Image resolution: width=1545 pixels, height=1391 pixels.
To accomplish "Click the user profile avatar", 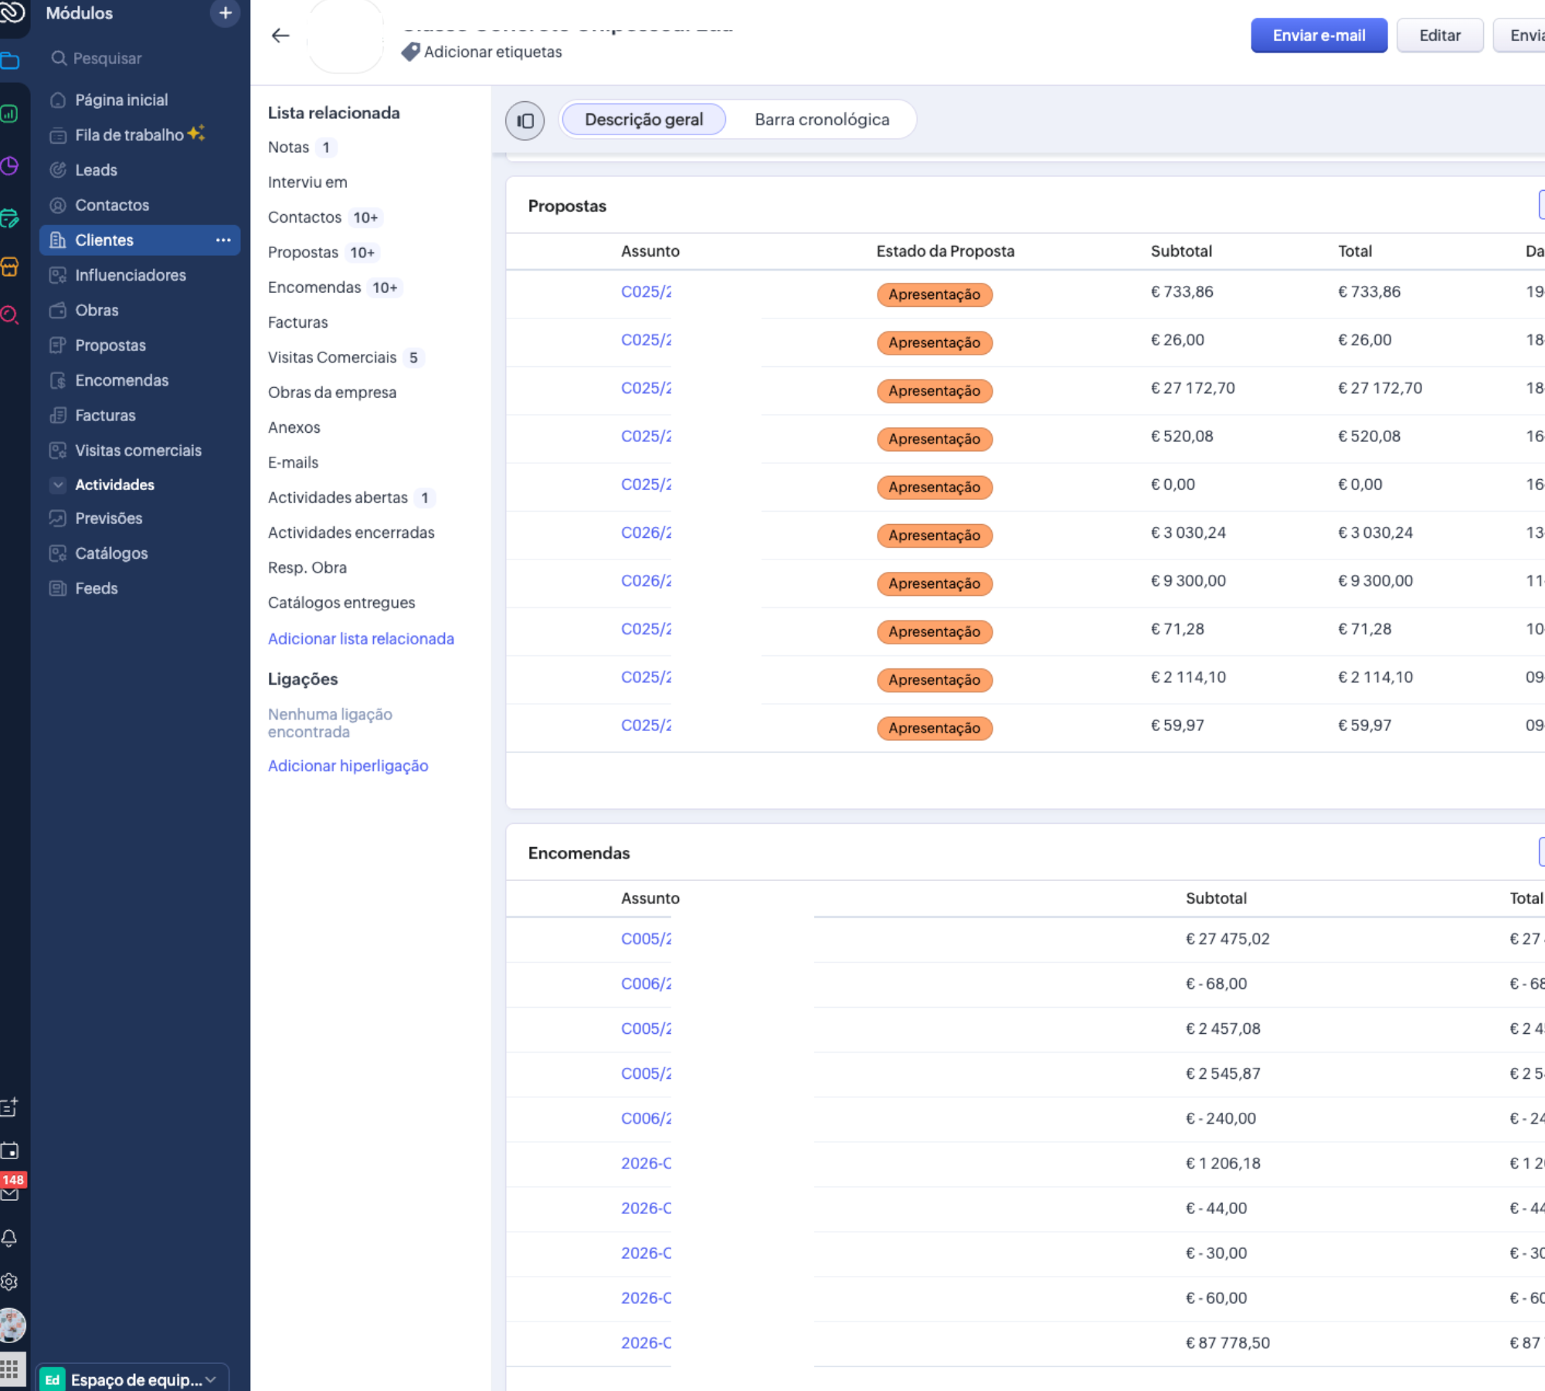I will 12,1325.
